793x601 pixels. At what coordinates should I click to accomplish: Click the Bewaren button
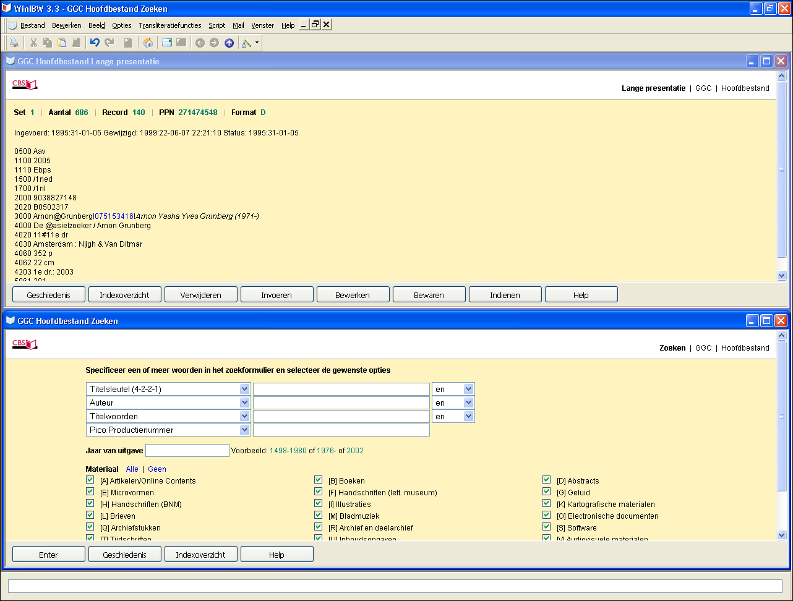(x=429, y=295)
